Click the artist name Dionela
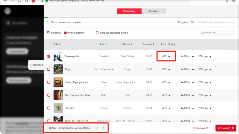Viewport: 239px width, 134px height. pos(103,108)
